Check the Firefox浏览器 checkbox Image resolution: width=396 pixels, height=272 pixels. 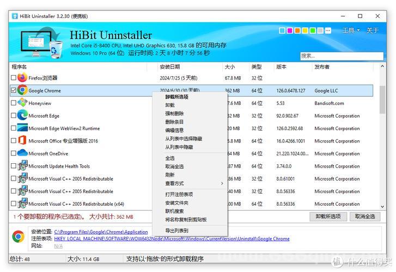14,77
